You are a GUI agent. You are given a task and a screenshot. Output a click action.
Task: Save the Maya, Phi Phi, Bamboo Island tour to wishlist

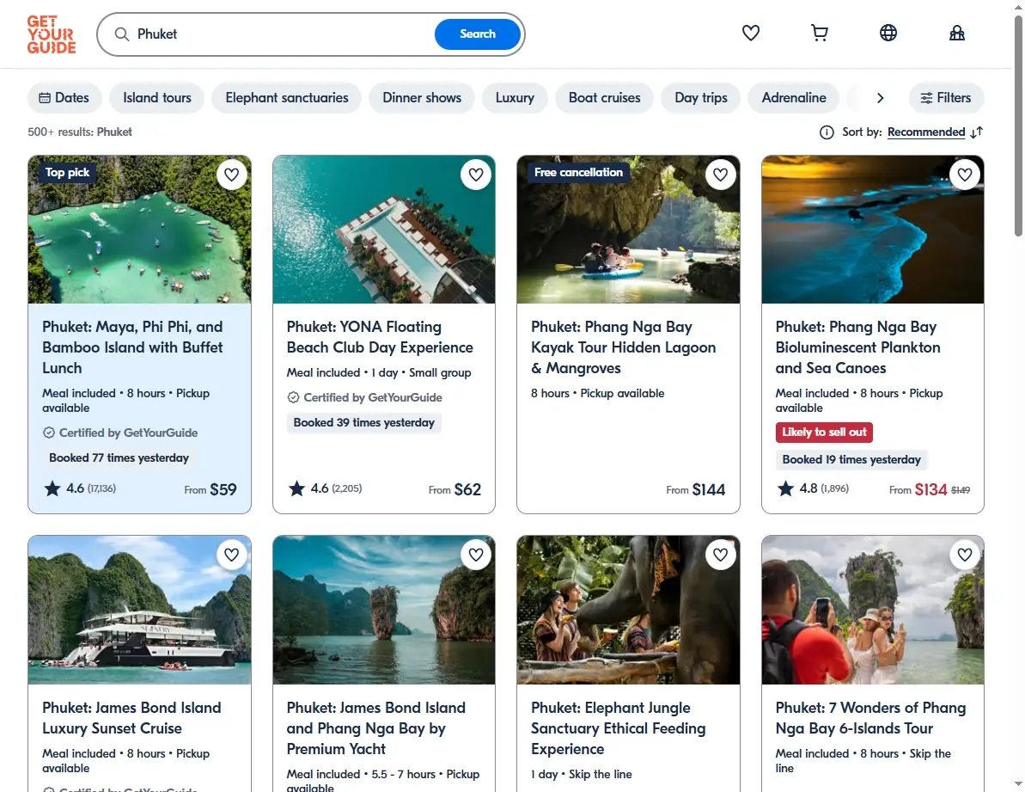pyautogui.click(x=231, y=175)
